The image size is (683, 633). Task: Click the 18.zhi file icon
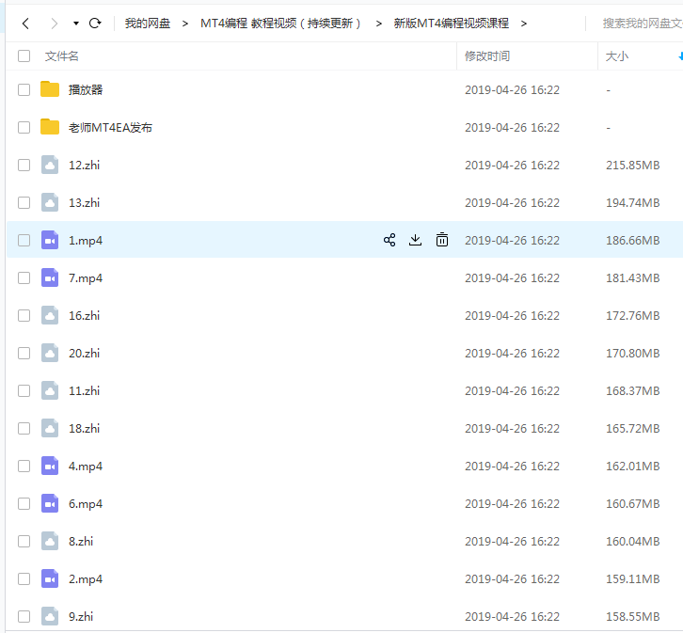coord(50,428)
